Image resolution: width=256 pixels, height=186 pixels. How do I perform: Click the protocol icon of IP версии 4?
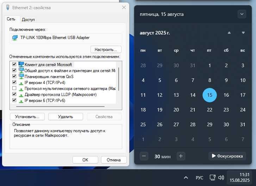pyautogui.click(x=21, y=83)
